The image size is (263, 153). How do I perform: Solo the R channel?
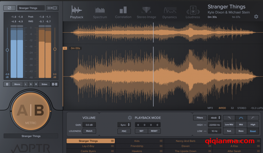[36, 84]
